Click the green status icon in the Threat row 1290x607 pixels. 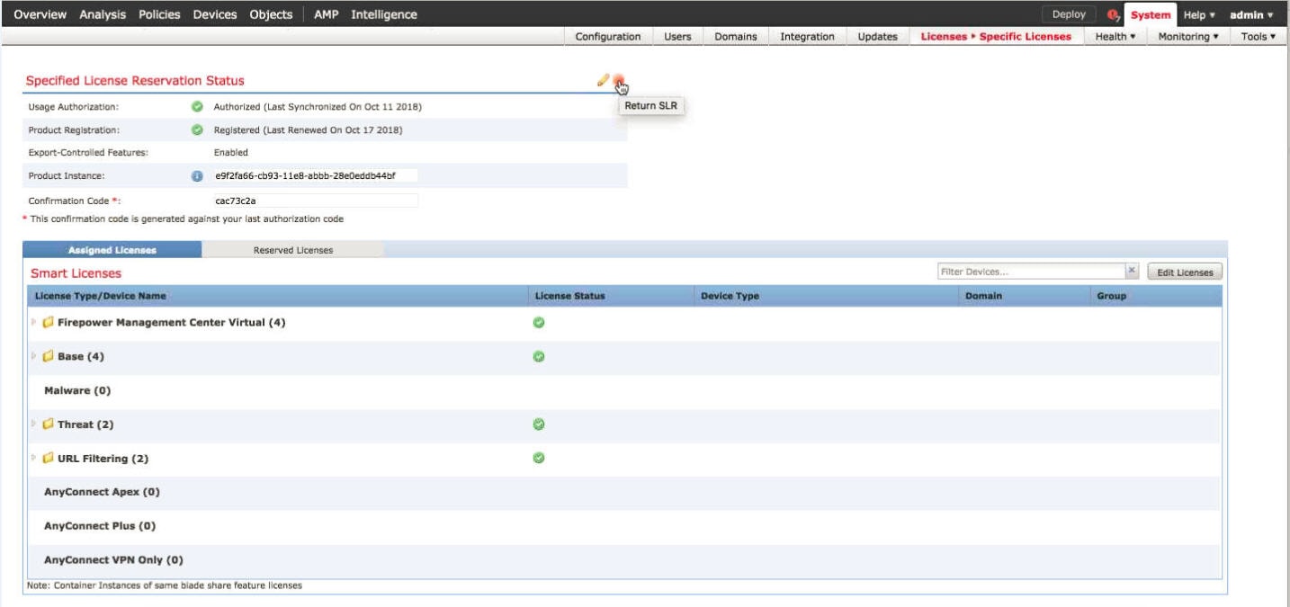click(x=540, y=424)
